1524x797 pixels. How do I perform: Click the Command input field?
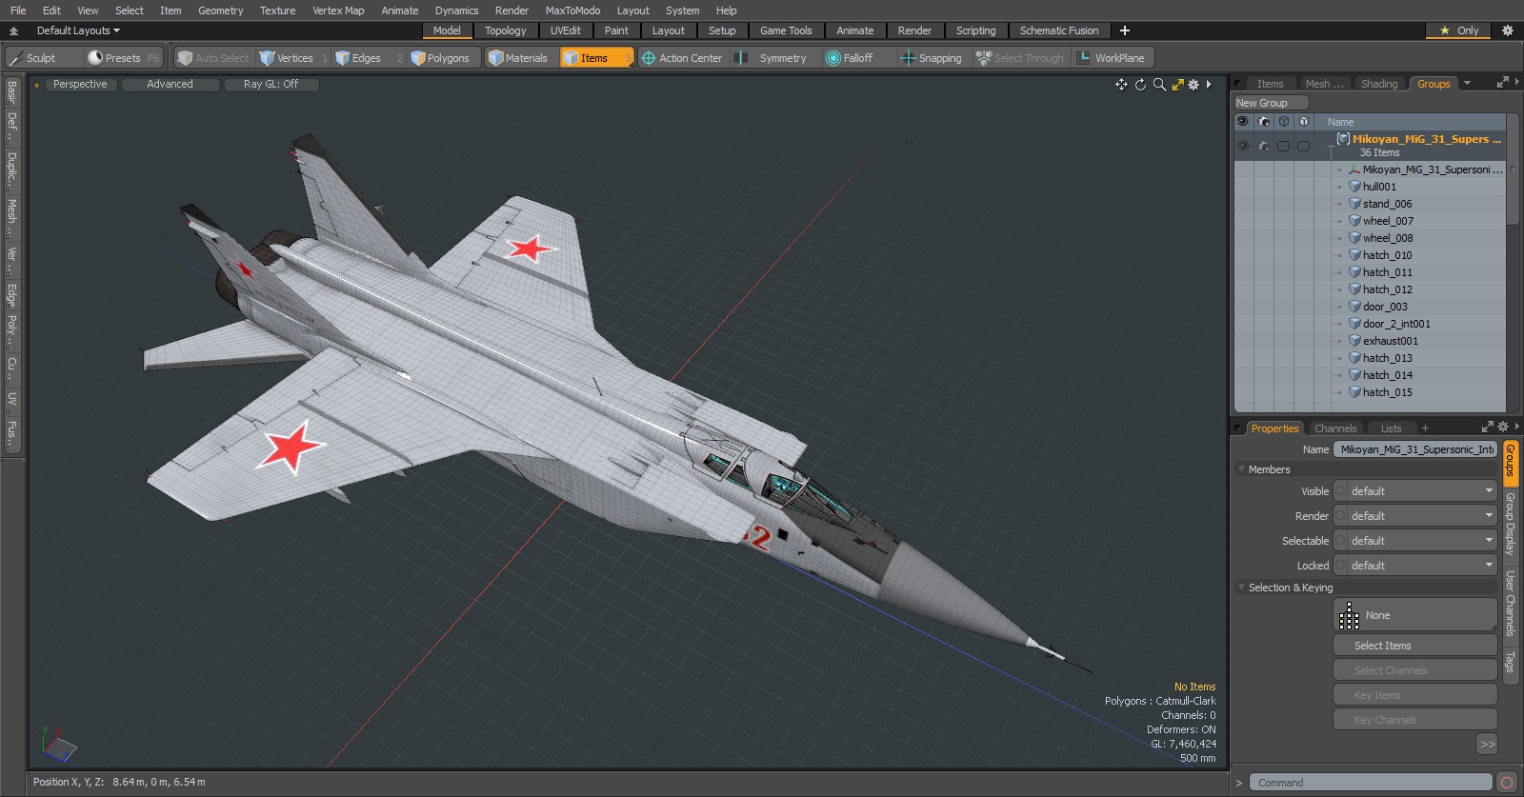1371,783
